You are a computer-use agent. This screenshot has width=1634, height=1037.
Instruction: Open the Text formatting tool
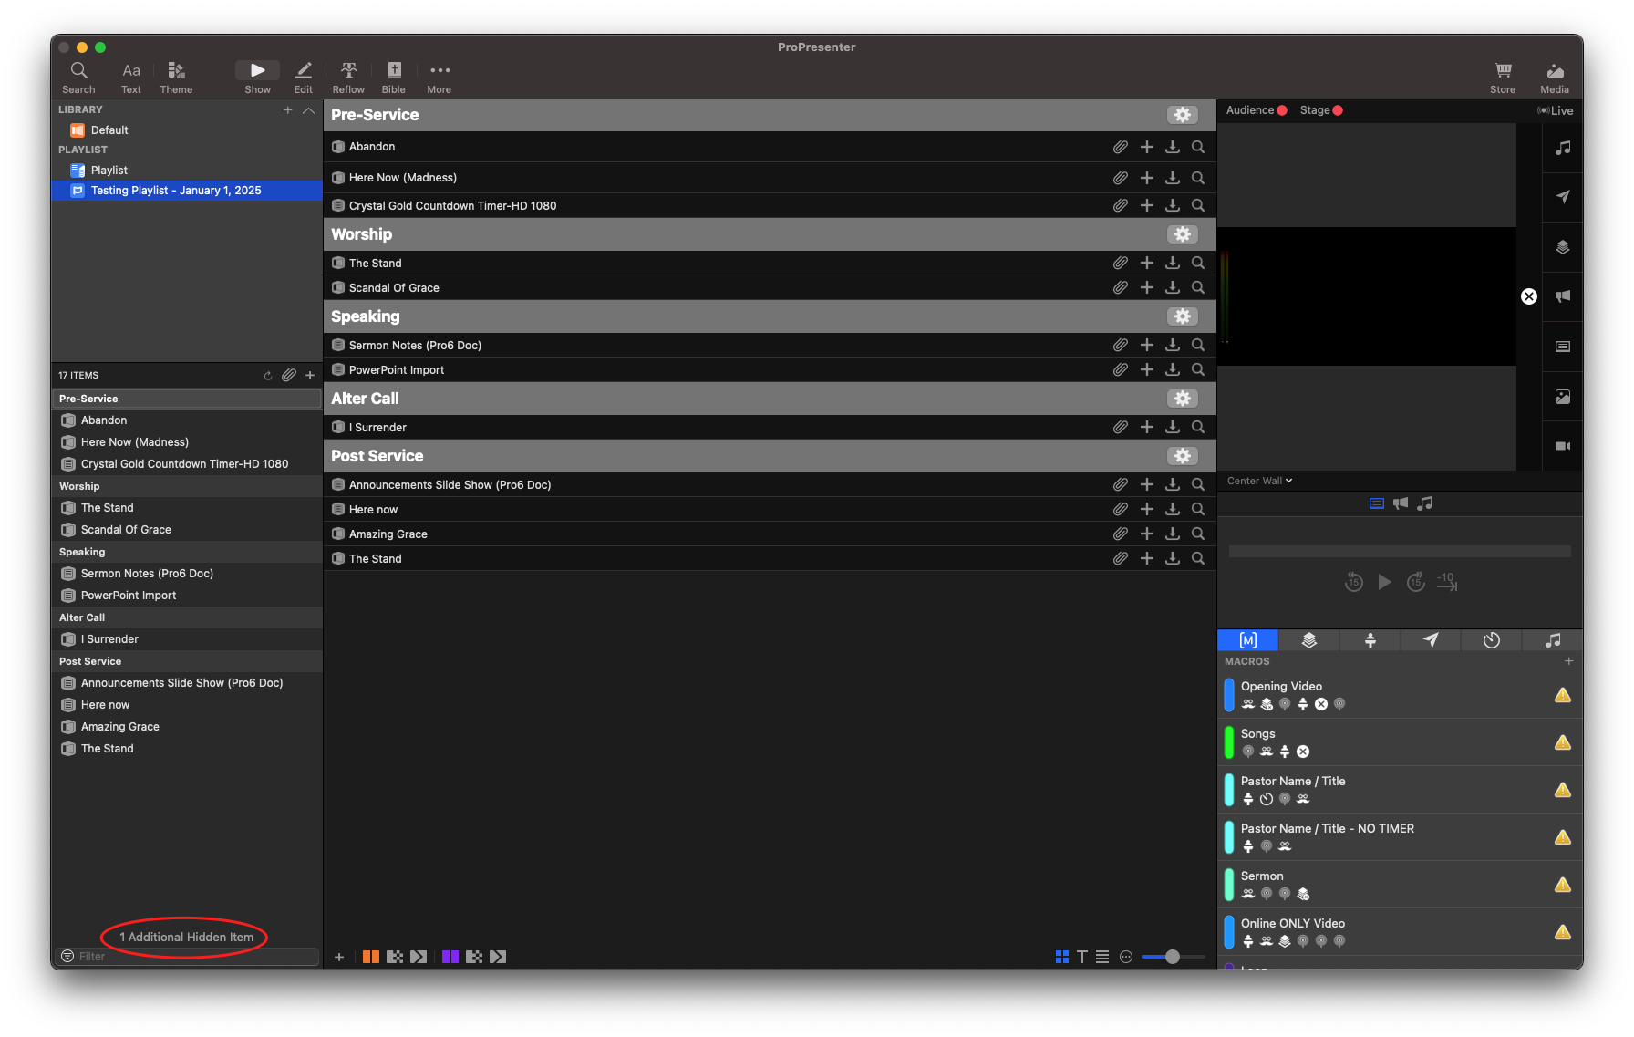tap(131, 78)
